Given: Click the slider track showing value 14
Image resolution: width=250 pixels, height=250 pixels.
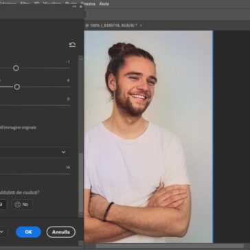Looking at the screenshot, I should click(35, 174).
